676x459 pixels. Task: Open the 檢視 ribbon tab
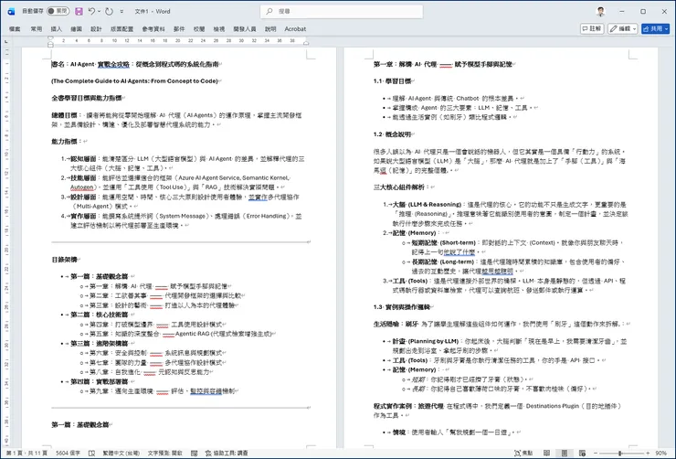coord(219,29)
